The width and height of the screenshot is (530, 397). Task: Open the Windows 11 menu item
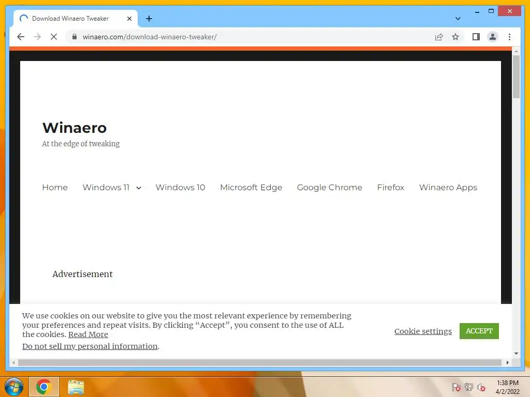[106, 187]
